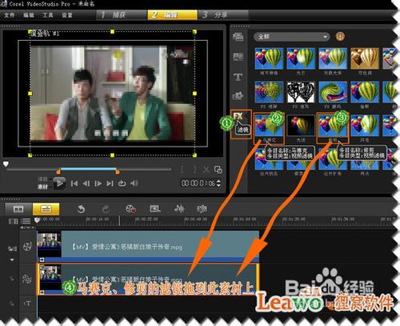
Task: Enlarge the preview window
Action: [218, 170]
